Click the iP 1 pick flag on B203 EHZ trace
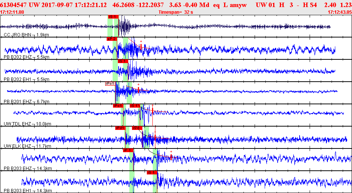The width and height of the screenshot is (352, 193). pyautogui.click(x=128, y=150)
